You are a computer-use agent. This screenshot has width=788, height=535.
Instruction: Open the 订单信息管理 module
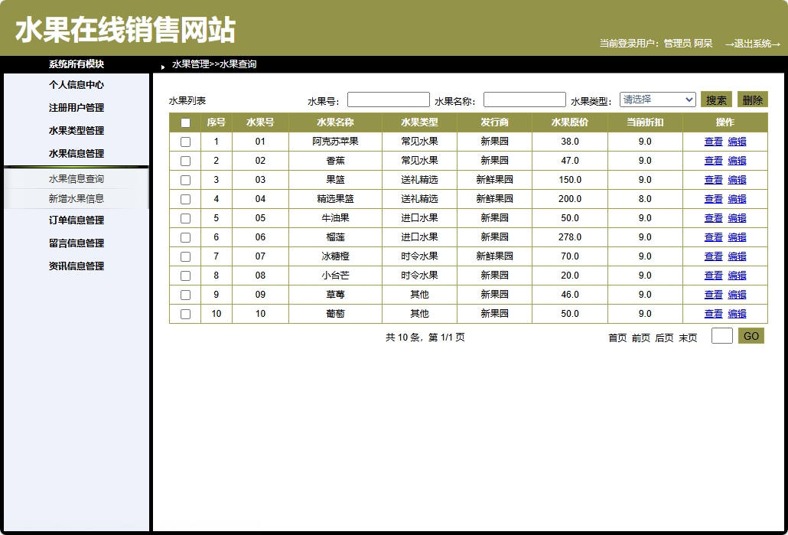coord(76,220)
